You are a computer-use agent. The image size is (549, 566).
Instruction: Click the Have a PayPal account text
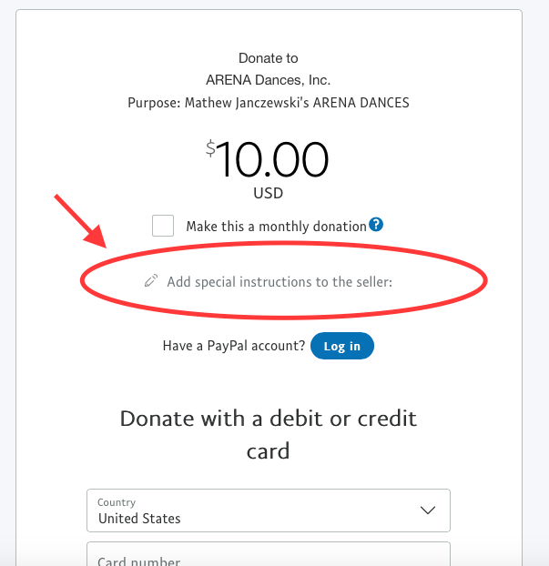click(234, 346)
